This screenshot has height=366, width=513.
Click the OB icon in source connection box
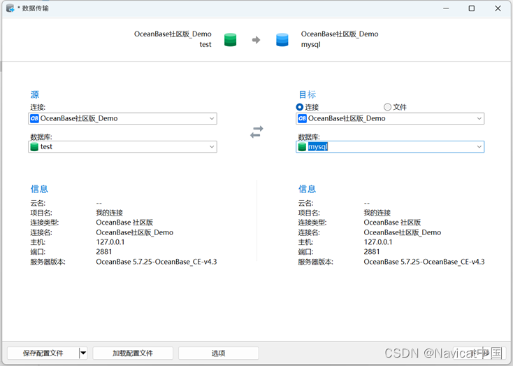[34, 118]
